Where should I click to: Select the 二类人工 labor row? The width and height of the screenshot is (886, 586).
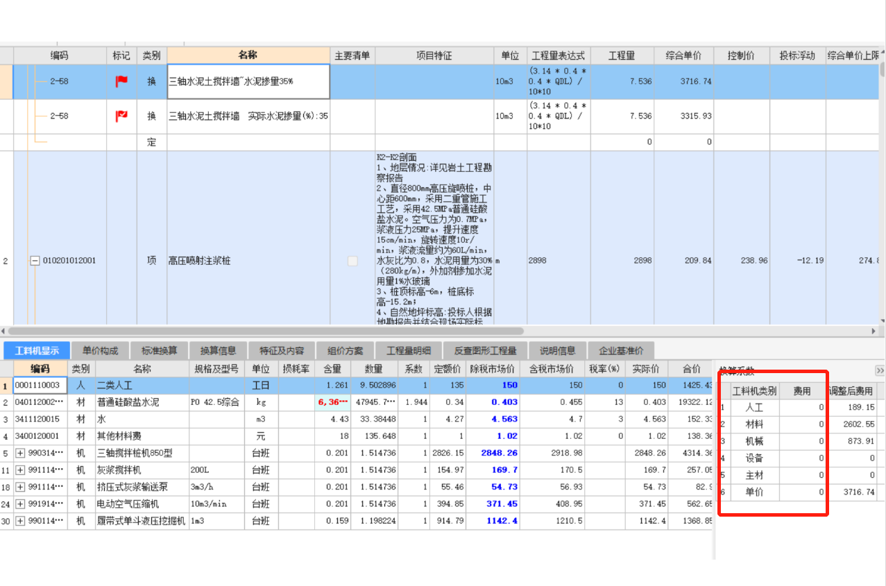356,385
